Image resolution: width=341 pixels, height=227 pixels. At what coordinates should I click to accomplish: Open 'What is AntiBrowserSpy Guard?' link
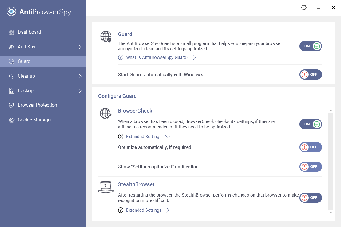(x=157, y=57)
